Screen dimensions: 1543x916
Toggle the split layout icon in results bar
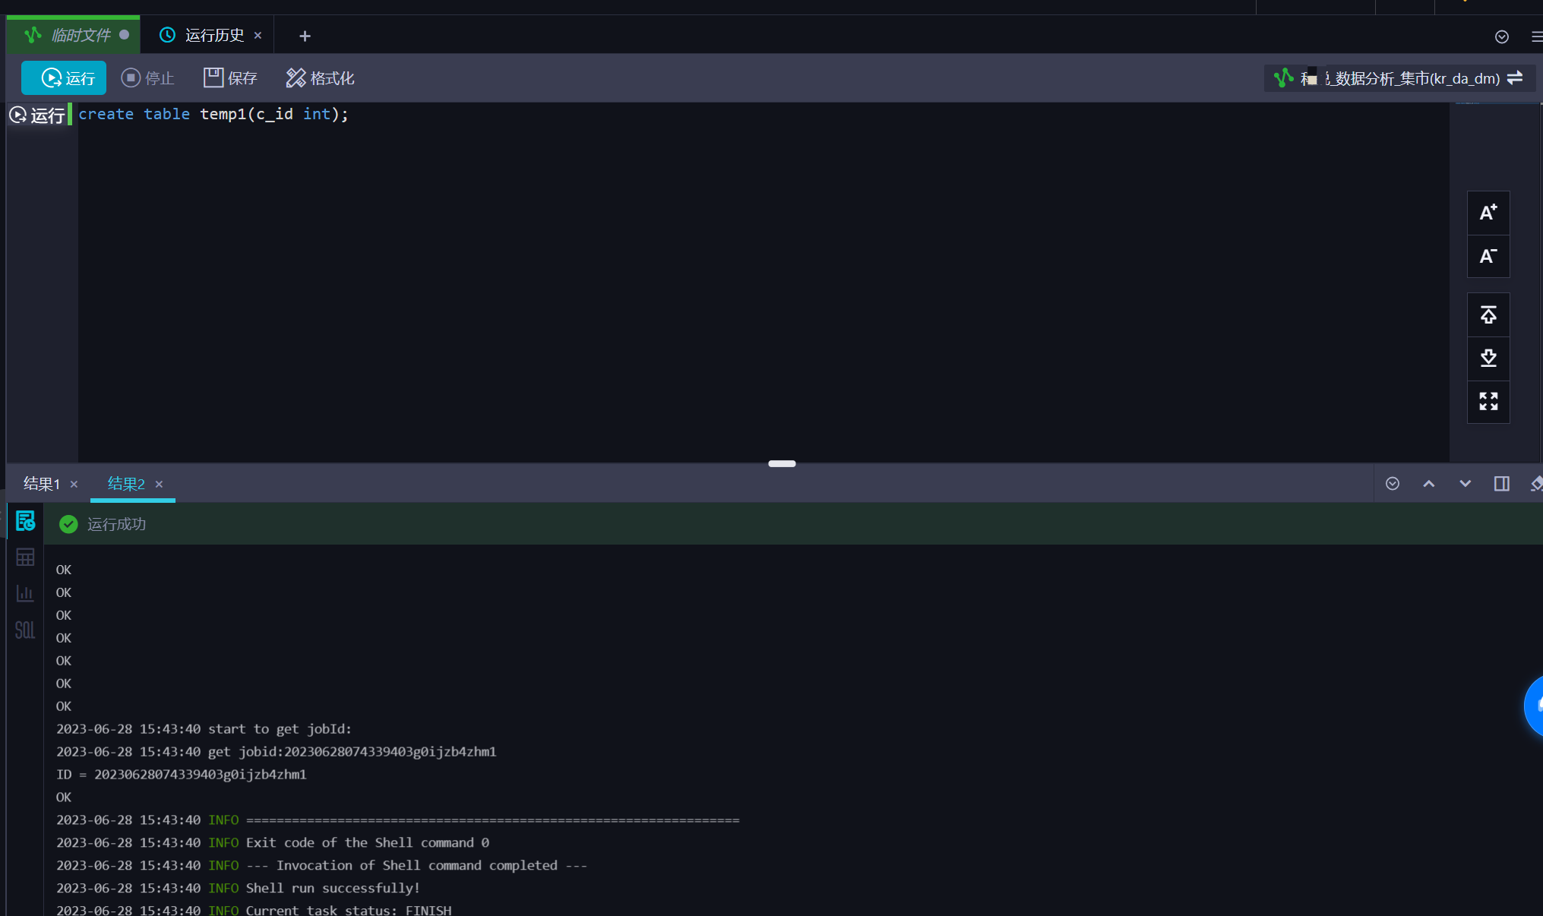pos(1501,484)
